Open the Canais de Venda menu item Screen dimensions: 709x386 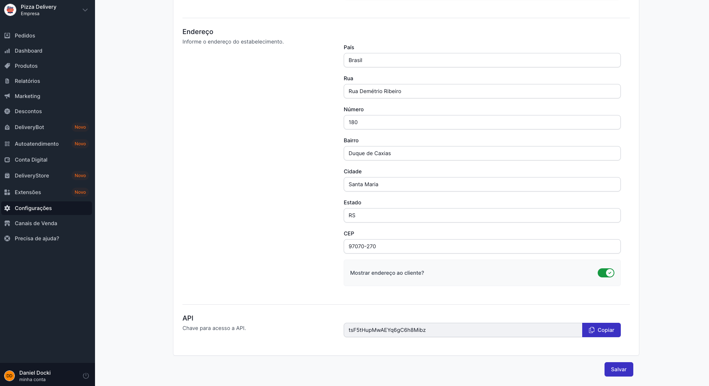pos(36,223)
